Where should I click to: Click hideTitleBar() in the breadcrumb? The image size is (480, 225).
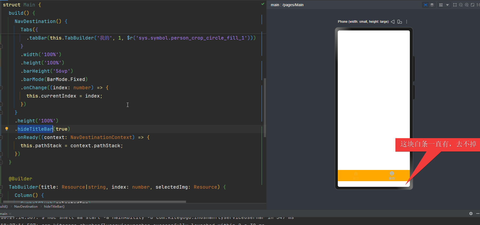[x=54, y=207]
